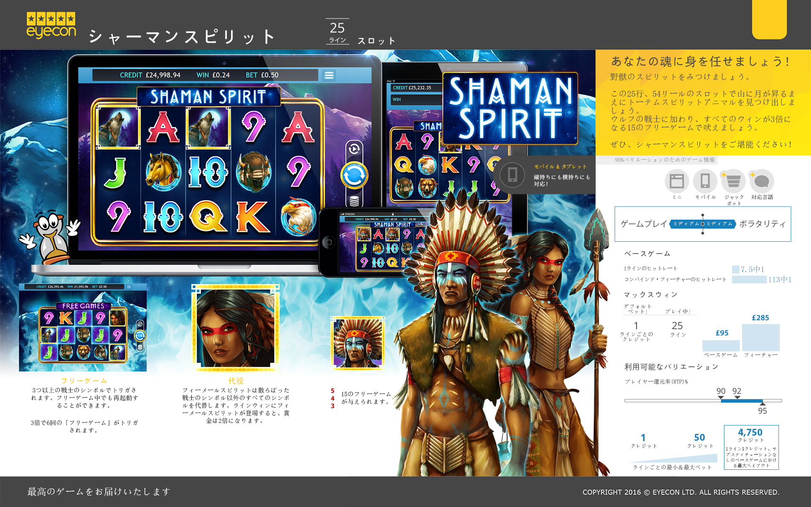The image size is (811, 507).
Task: Click the ボラタリティ slider center marker
Action: (702, 224)
